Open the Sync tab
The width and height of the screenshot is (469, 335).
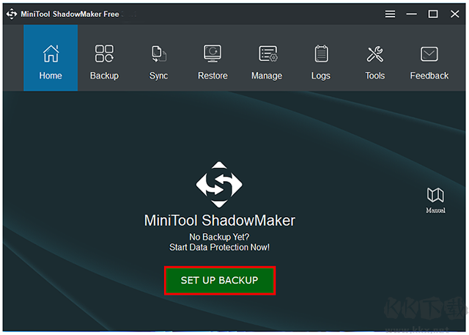158,58
